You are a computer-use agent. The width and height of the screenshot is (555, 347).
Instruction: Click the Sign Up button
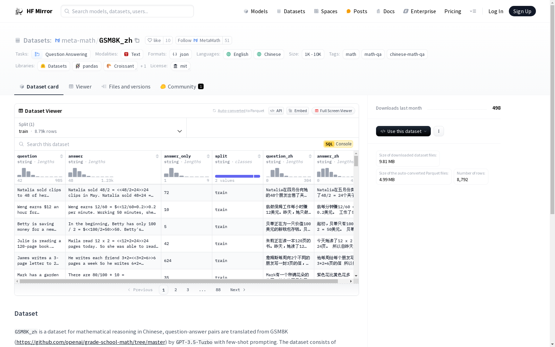[x=522, y=11]
